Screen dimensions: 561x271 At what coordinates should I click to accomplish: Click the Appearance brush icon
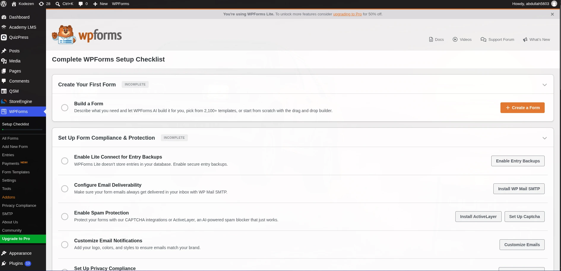[4, 253]
